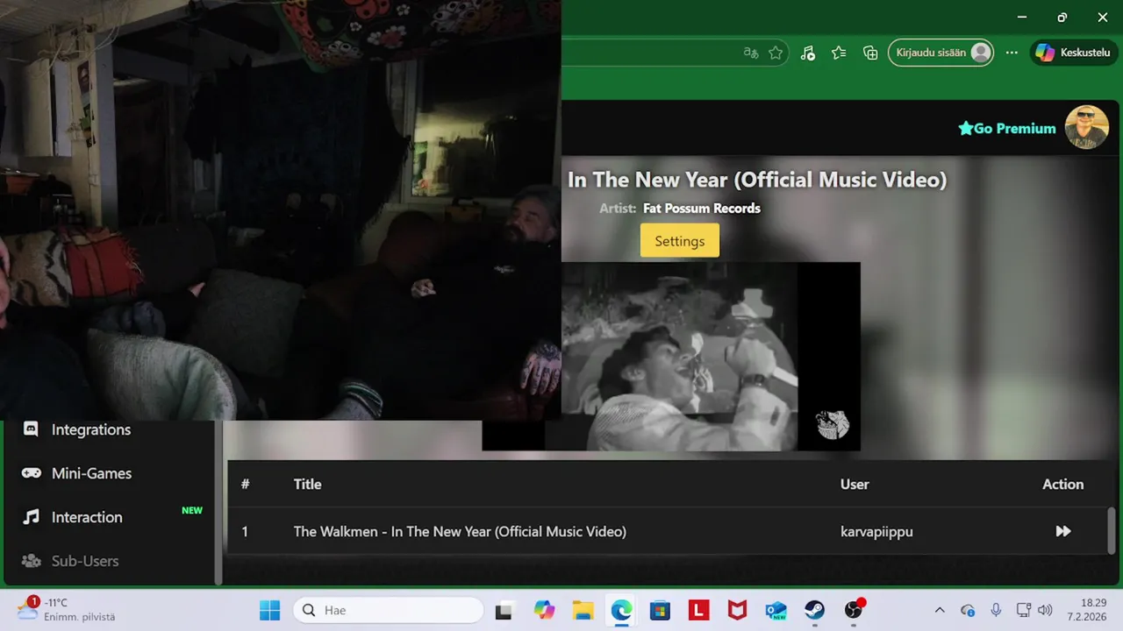The height and width of the screenshot is (631, 1123).
Task: Click the microphone tray icon
Action: pos(996,610)
